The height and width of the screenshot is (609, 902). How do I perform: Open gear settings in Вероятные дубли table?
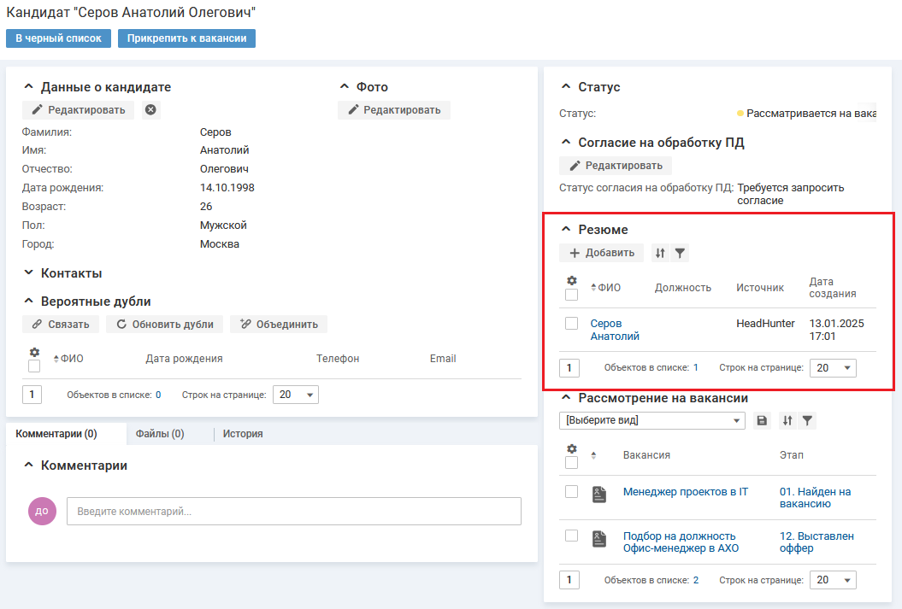coord(34,352)
